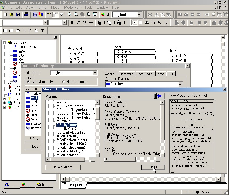Select the String domain in list
229x195 pixels.
[36, 128]
